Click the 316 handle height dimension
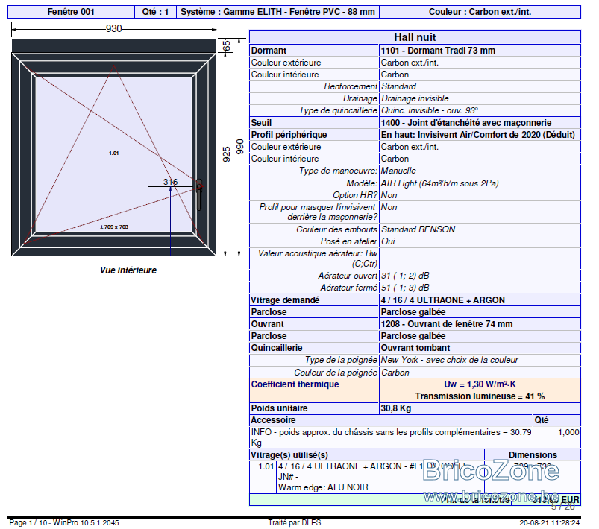The width and height of the screenshot is (599, 529). coord(170,182)
